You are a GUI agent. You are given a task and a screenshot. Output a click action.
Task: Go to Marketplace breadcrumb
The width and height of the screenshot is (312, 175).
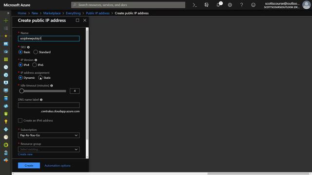tap(52, 13)
